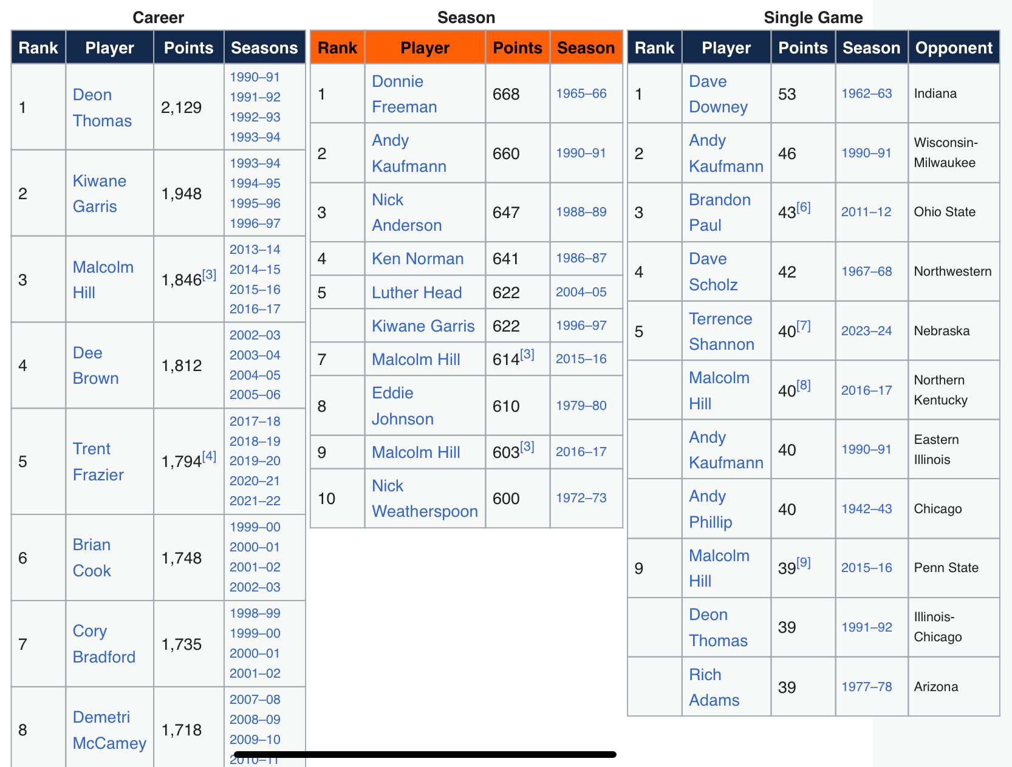Open Kiwane Garris link in Season table
This screenshot has height=767, width=1012.
click(423, 326)
